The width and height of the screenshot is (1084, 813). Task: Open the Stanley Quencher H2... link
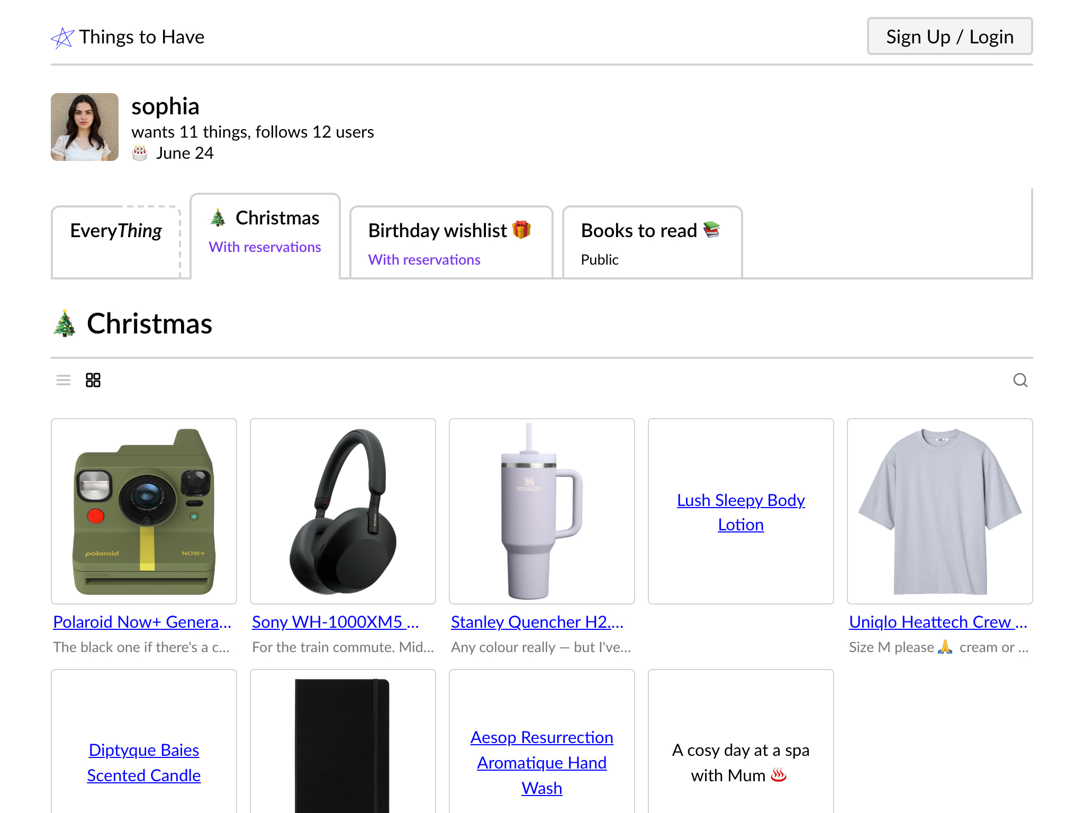[x=537, y=622]
